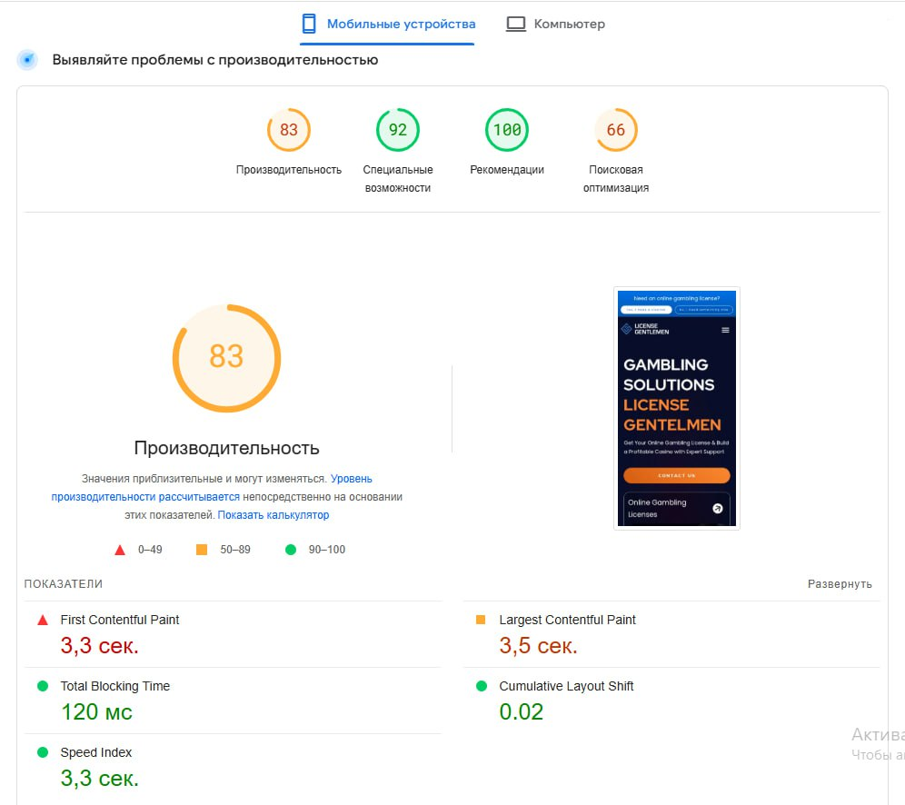Click the mobile phone icon in tab

click(x=309, y=24)
